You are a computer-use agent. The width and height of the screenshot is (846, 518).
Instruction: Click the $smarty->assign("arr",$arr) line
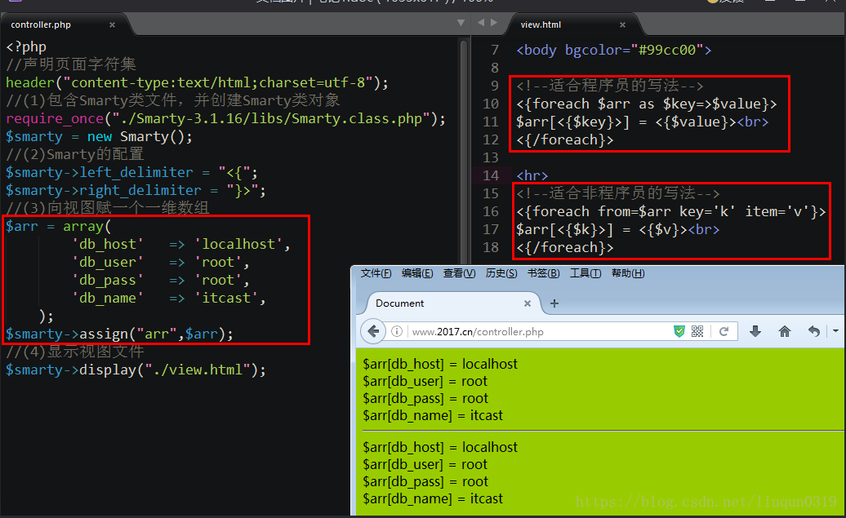(x=119, y=334)
